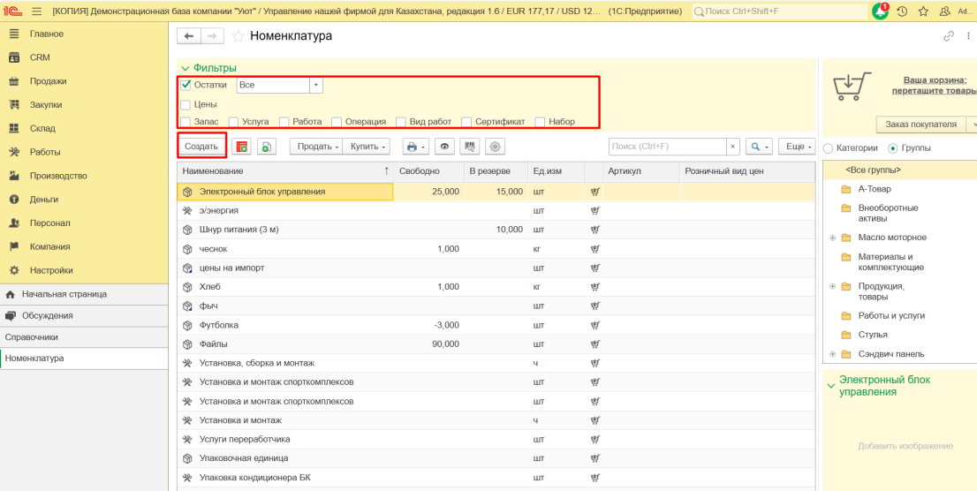Open the notifications bell icon

pyautogui.click(x=880, y=11)
